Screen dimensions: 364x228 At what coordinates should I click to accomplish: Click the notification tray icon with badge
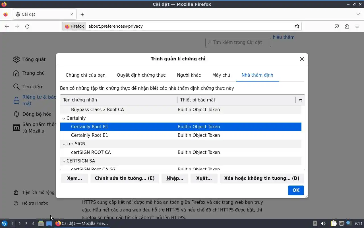click(x=349, y=224)
